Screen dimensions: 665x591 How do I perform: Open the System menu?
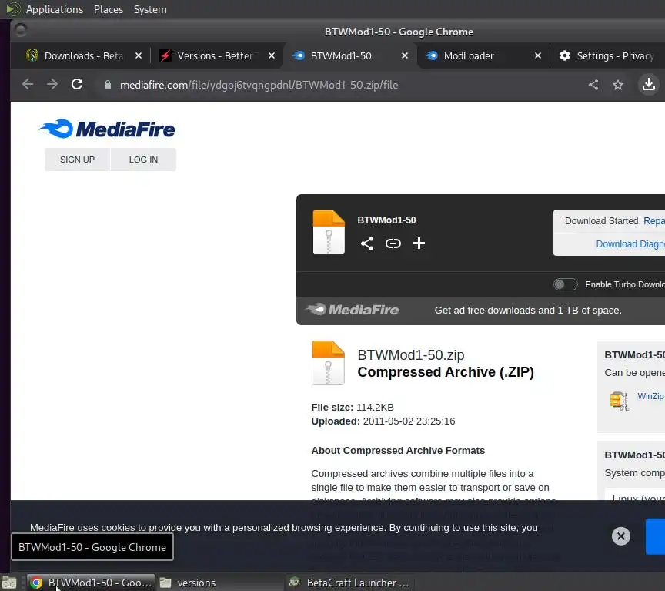(150, 9)
